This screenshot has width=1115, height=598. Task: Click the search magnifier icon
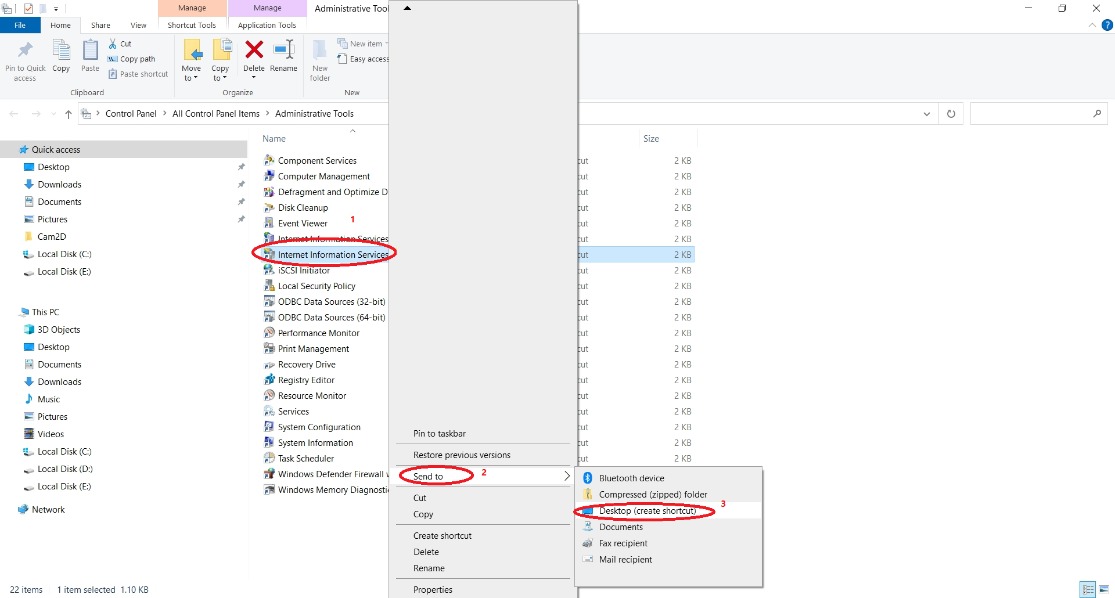[x=1097, y=114]
